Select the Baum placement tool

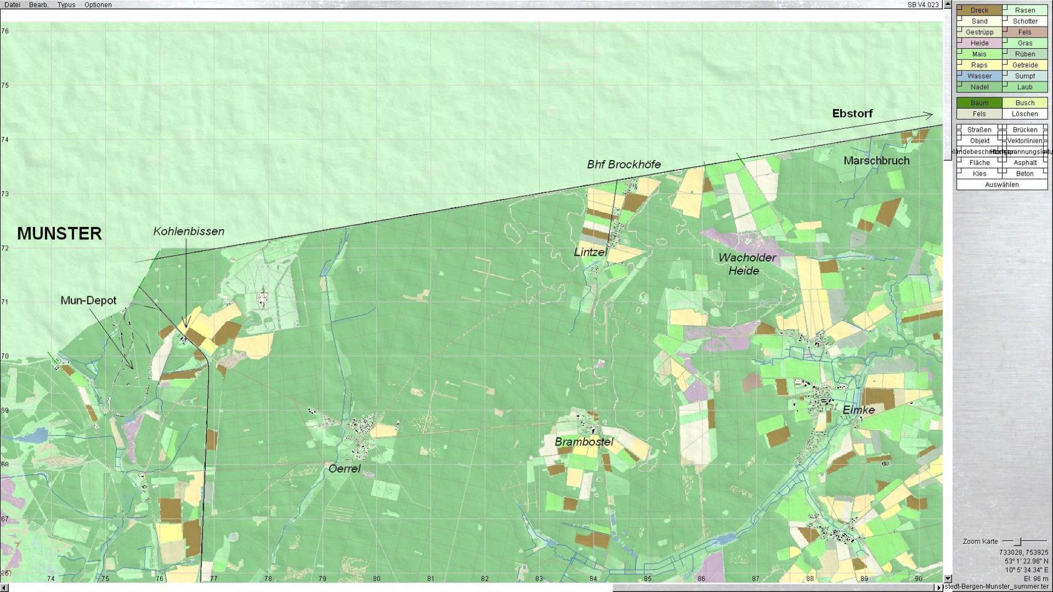pyautogui.click(x=979, y=103)
